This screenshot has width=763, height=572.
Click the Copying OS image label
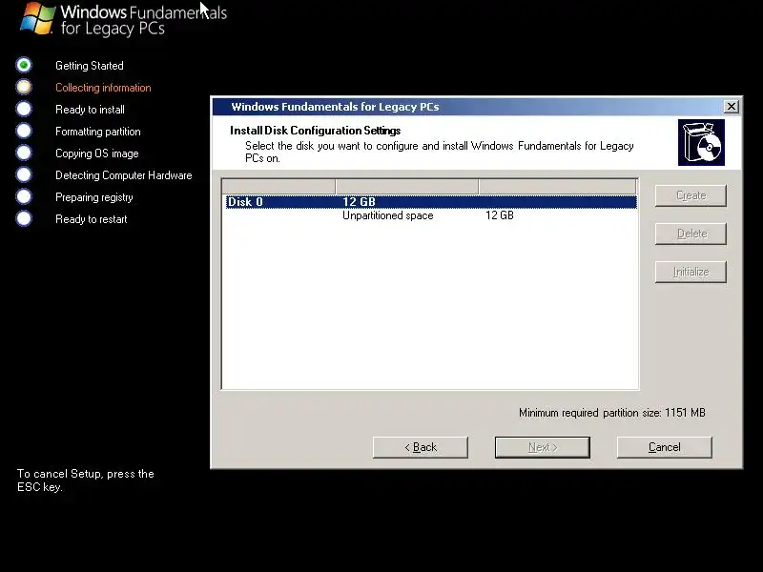click(x=97, y=153)
